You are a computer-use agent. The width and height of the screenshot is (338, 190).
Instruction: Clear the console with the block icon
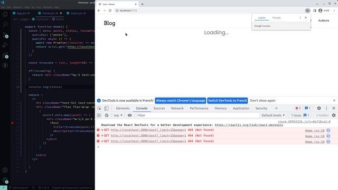pos(107,116)
